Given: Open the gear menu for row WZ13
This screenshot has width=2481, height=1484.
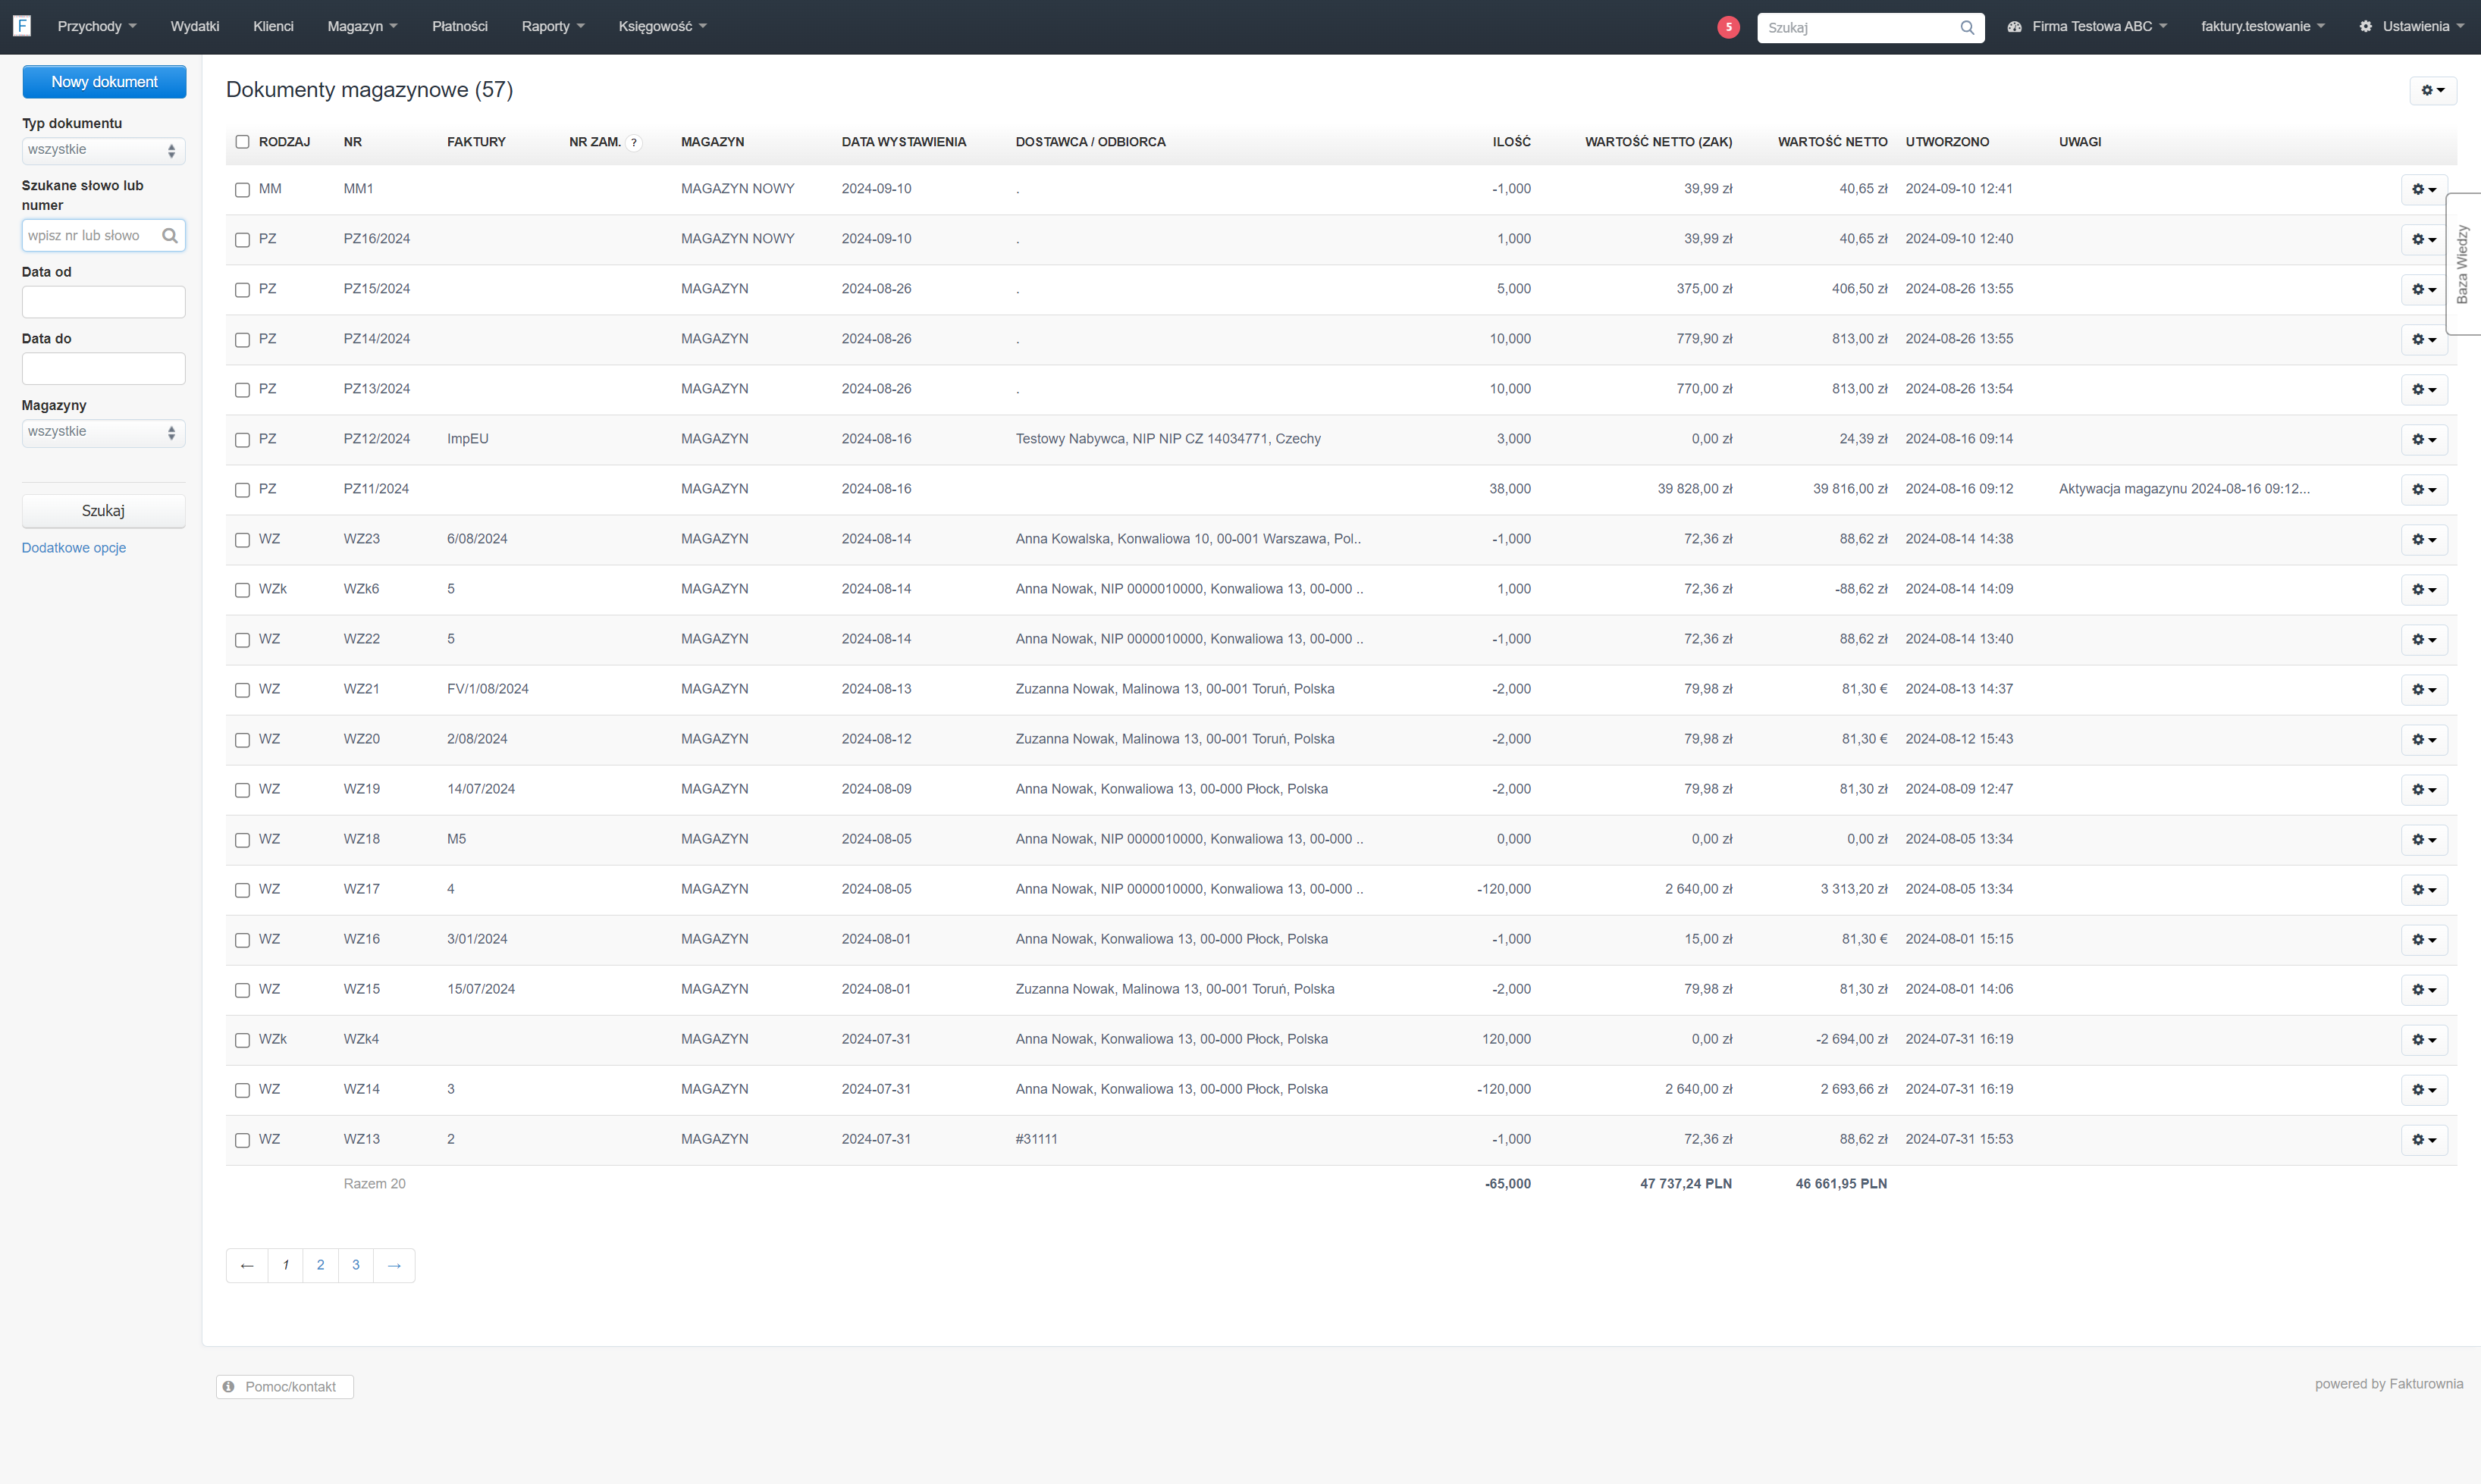Looking at the screenshot, I should point(2424,1139).
